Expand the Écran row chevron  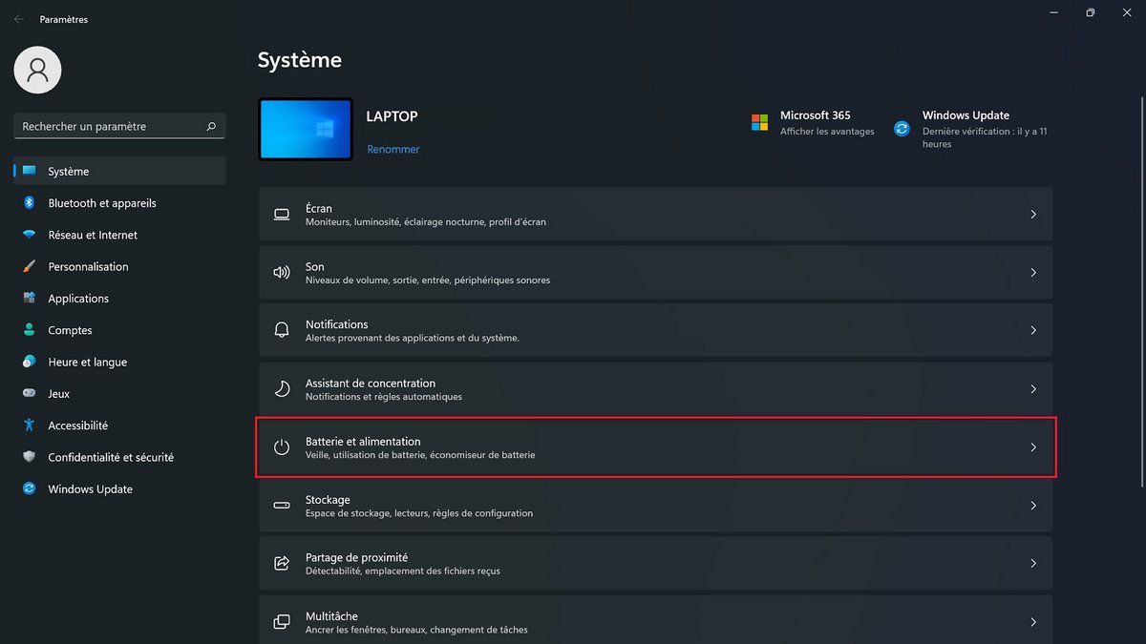(x=1033, y=215)
